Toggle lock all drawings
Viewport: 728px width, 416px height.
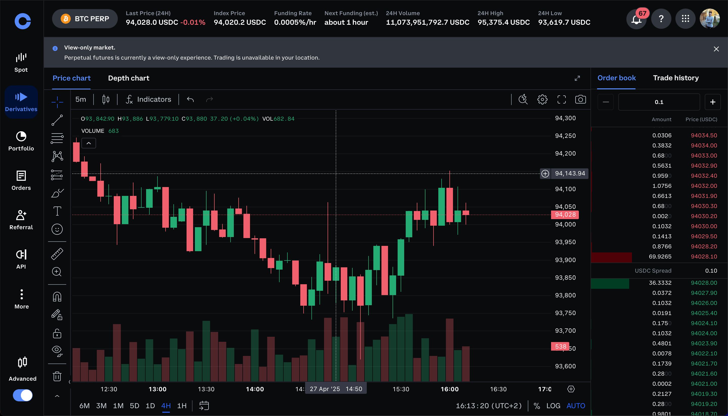click(x=57, y=333)
